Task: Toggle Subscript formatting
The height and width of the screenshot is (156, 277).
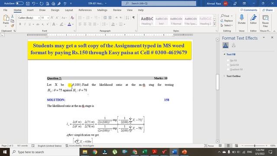Action: coord(43,24)
